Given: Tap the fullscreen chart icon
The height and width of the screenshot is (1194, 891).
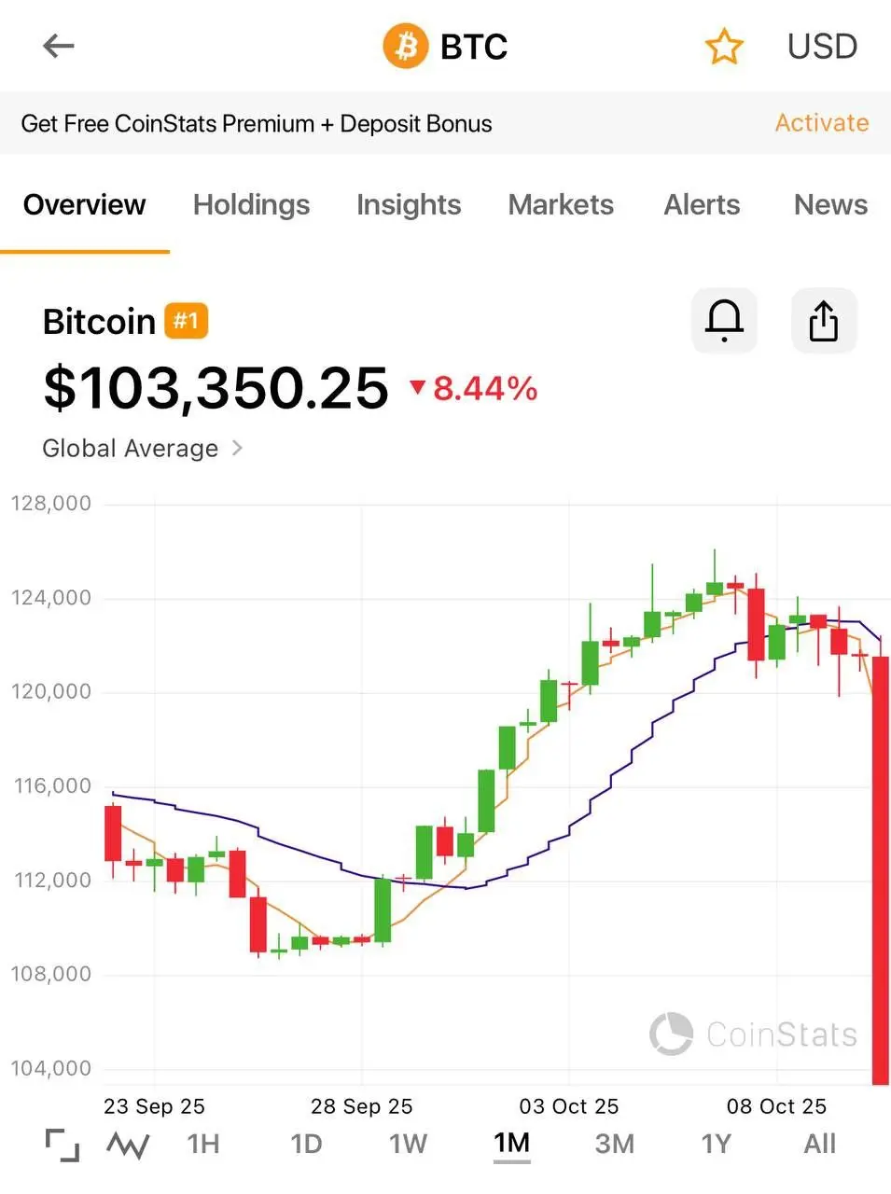Looking at the screenshot, I should point(63,1145).
